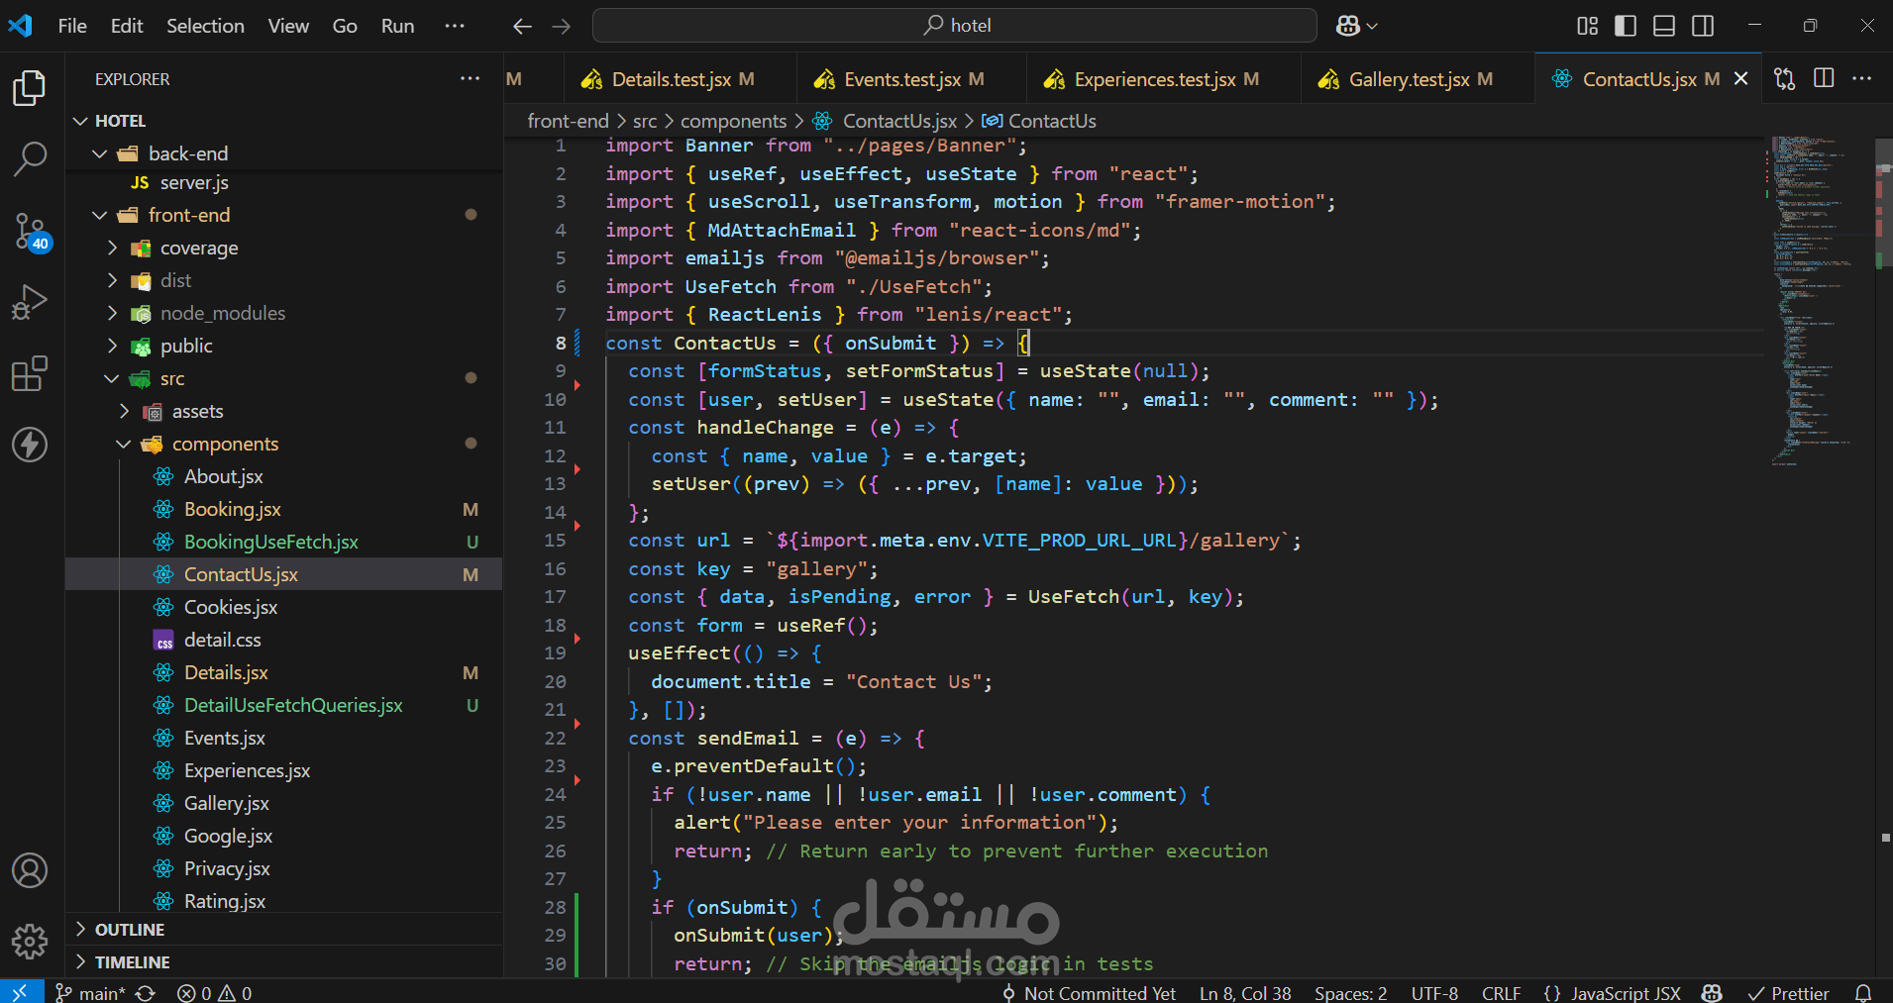Open remote window indicator in status bar

pyautogui.click(x=21, y=992)
